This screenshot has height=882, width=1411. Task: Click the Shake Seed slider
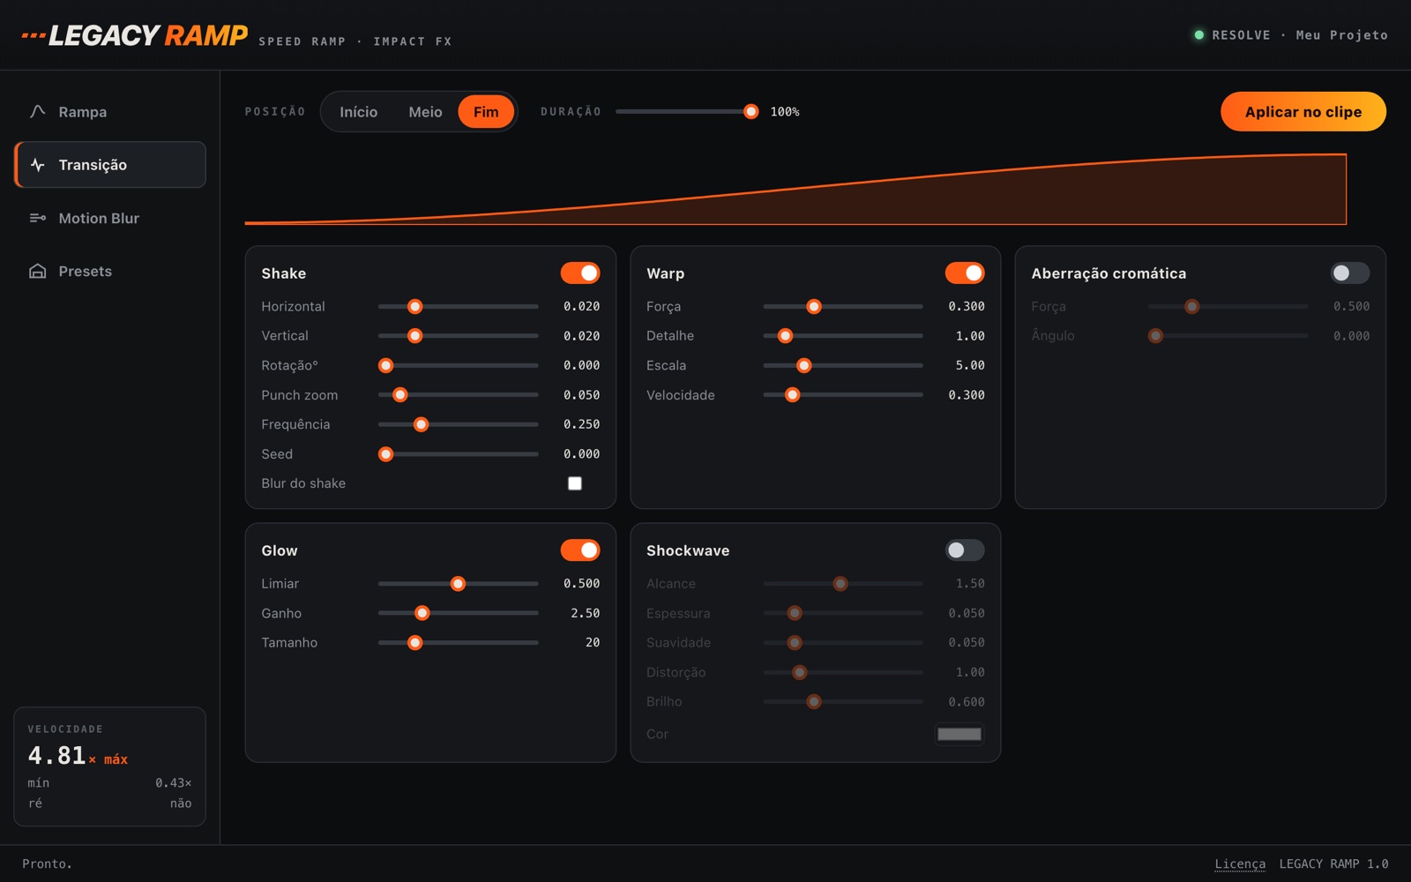click(x=458, y=454)
